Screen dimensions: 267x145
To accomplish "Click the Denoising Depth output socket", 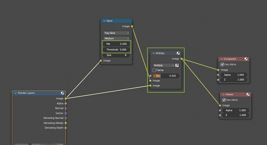I will tap(66, 128).
